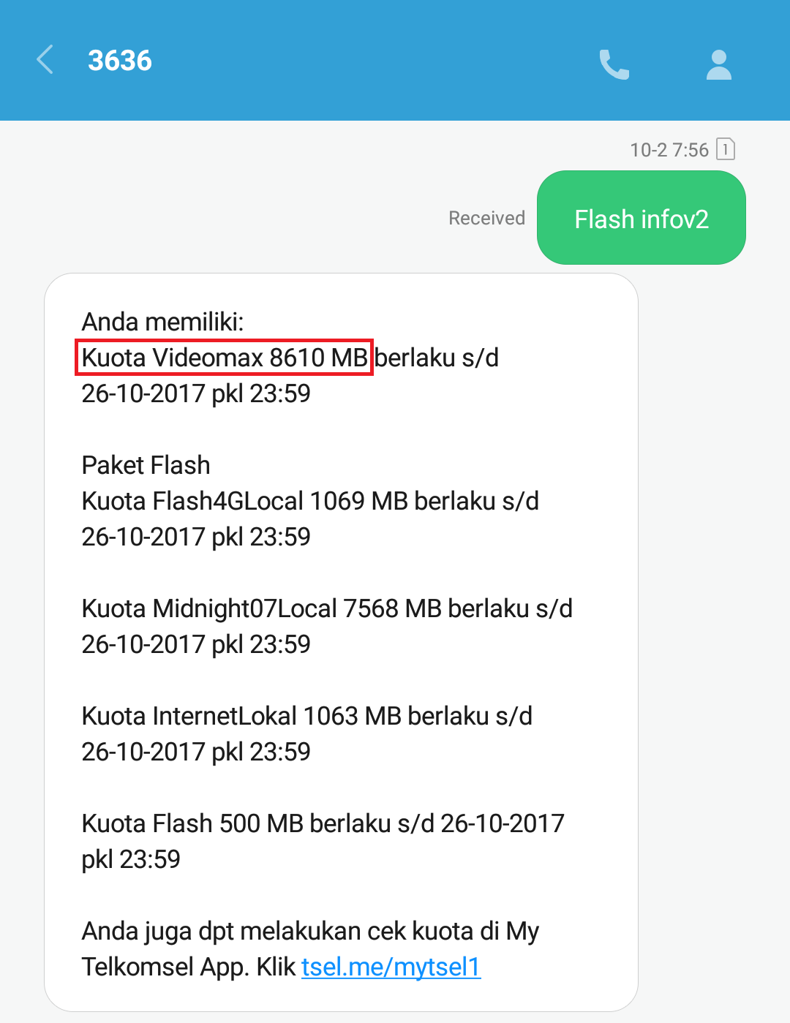This screenshot has height=1023, width=790.
Task: Open the tsel.me/mytsel1 link
Action: [x=391, y=967]
